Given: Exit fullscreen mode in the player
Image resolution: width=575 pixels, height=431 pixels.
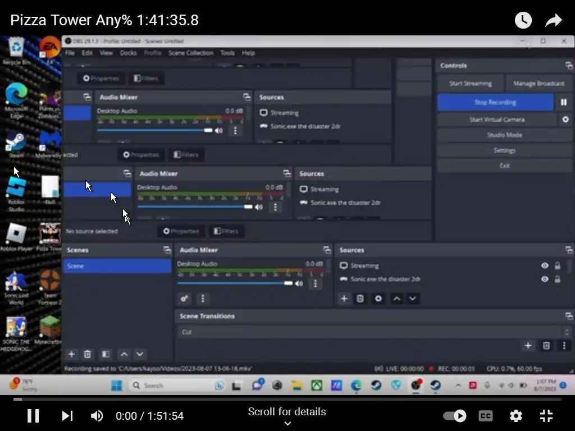Looking at the screenshot, I should click(546, 416).
